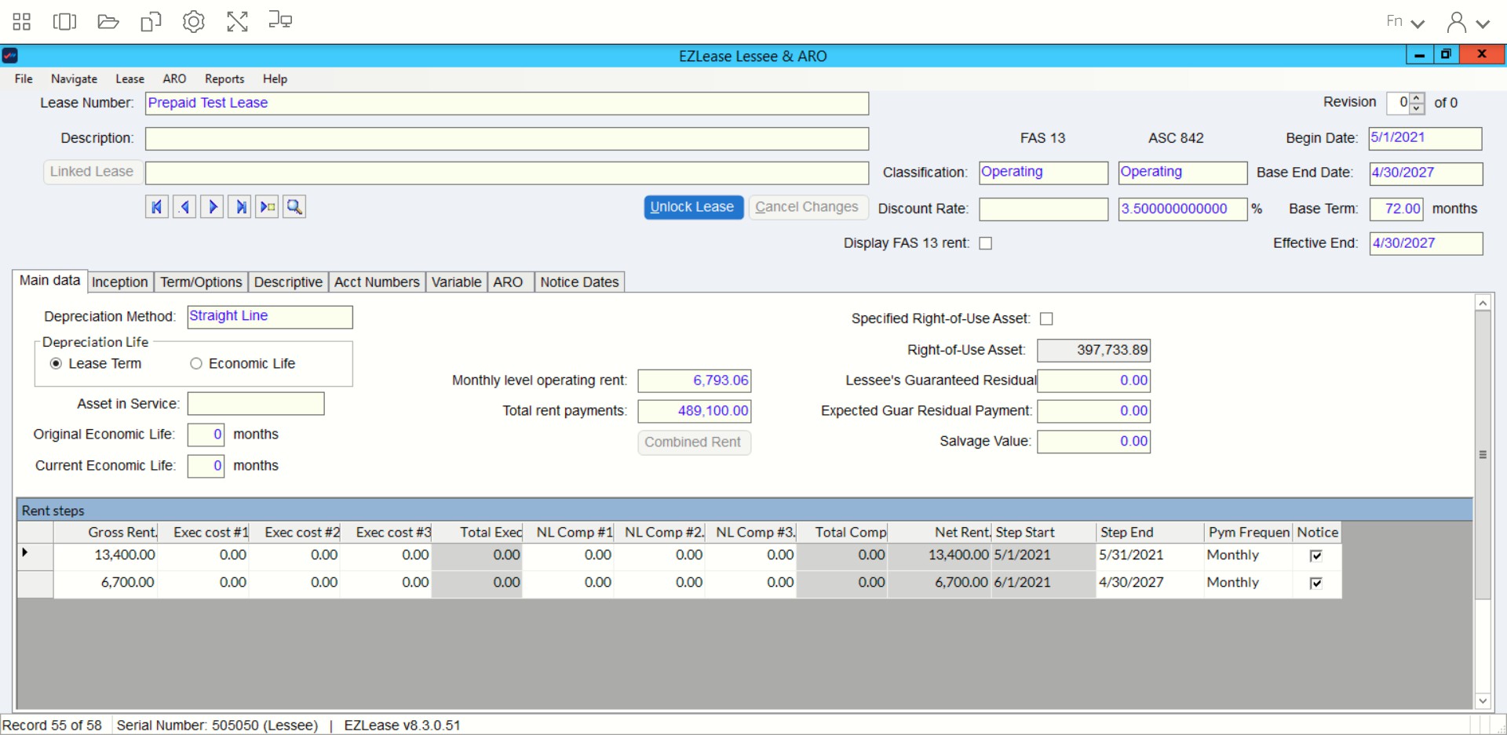Click the Monthly level operating rent field

coord(694,380)
